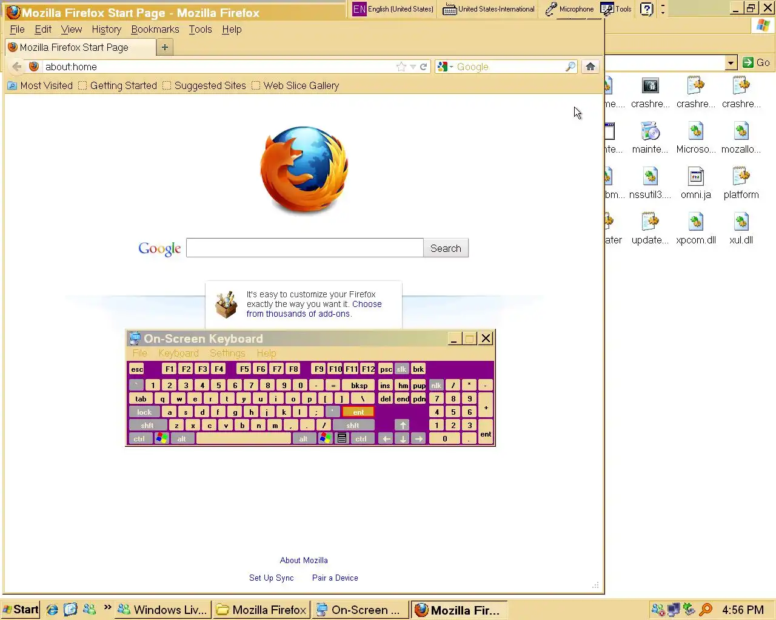The width and height of the screenshot is (776, 620).
Task: Open language bar Tools
Action: point(616,9)
